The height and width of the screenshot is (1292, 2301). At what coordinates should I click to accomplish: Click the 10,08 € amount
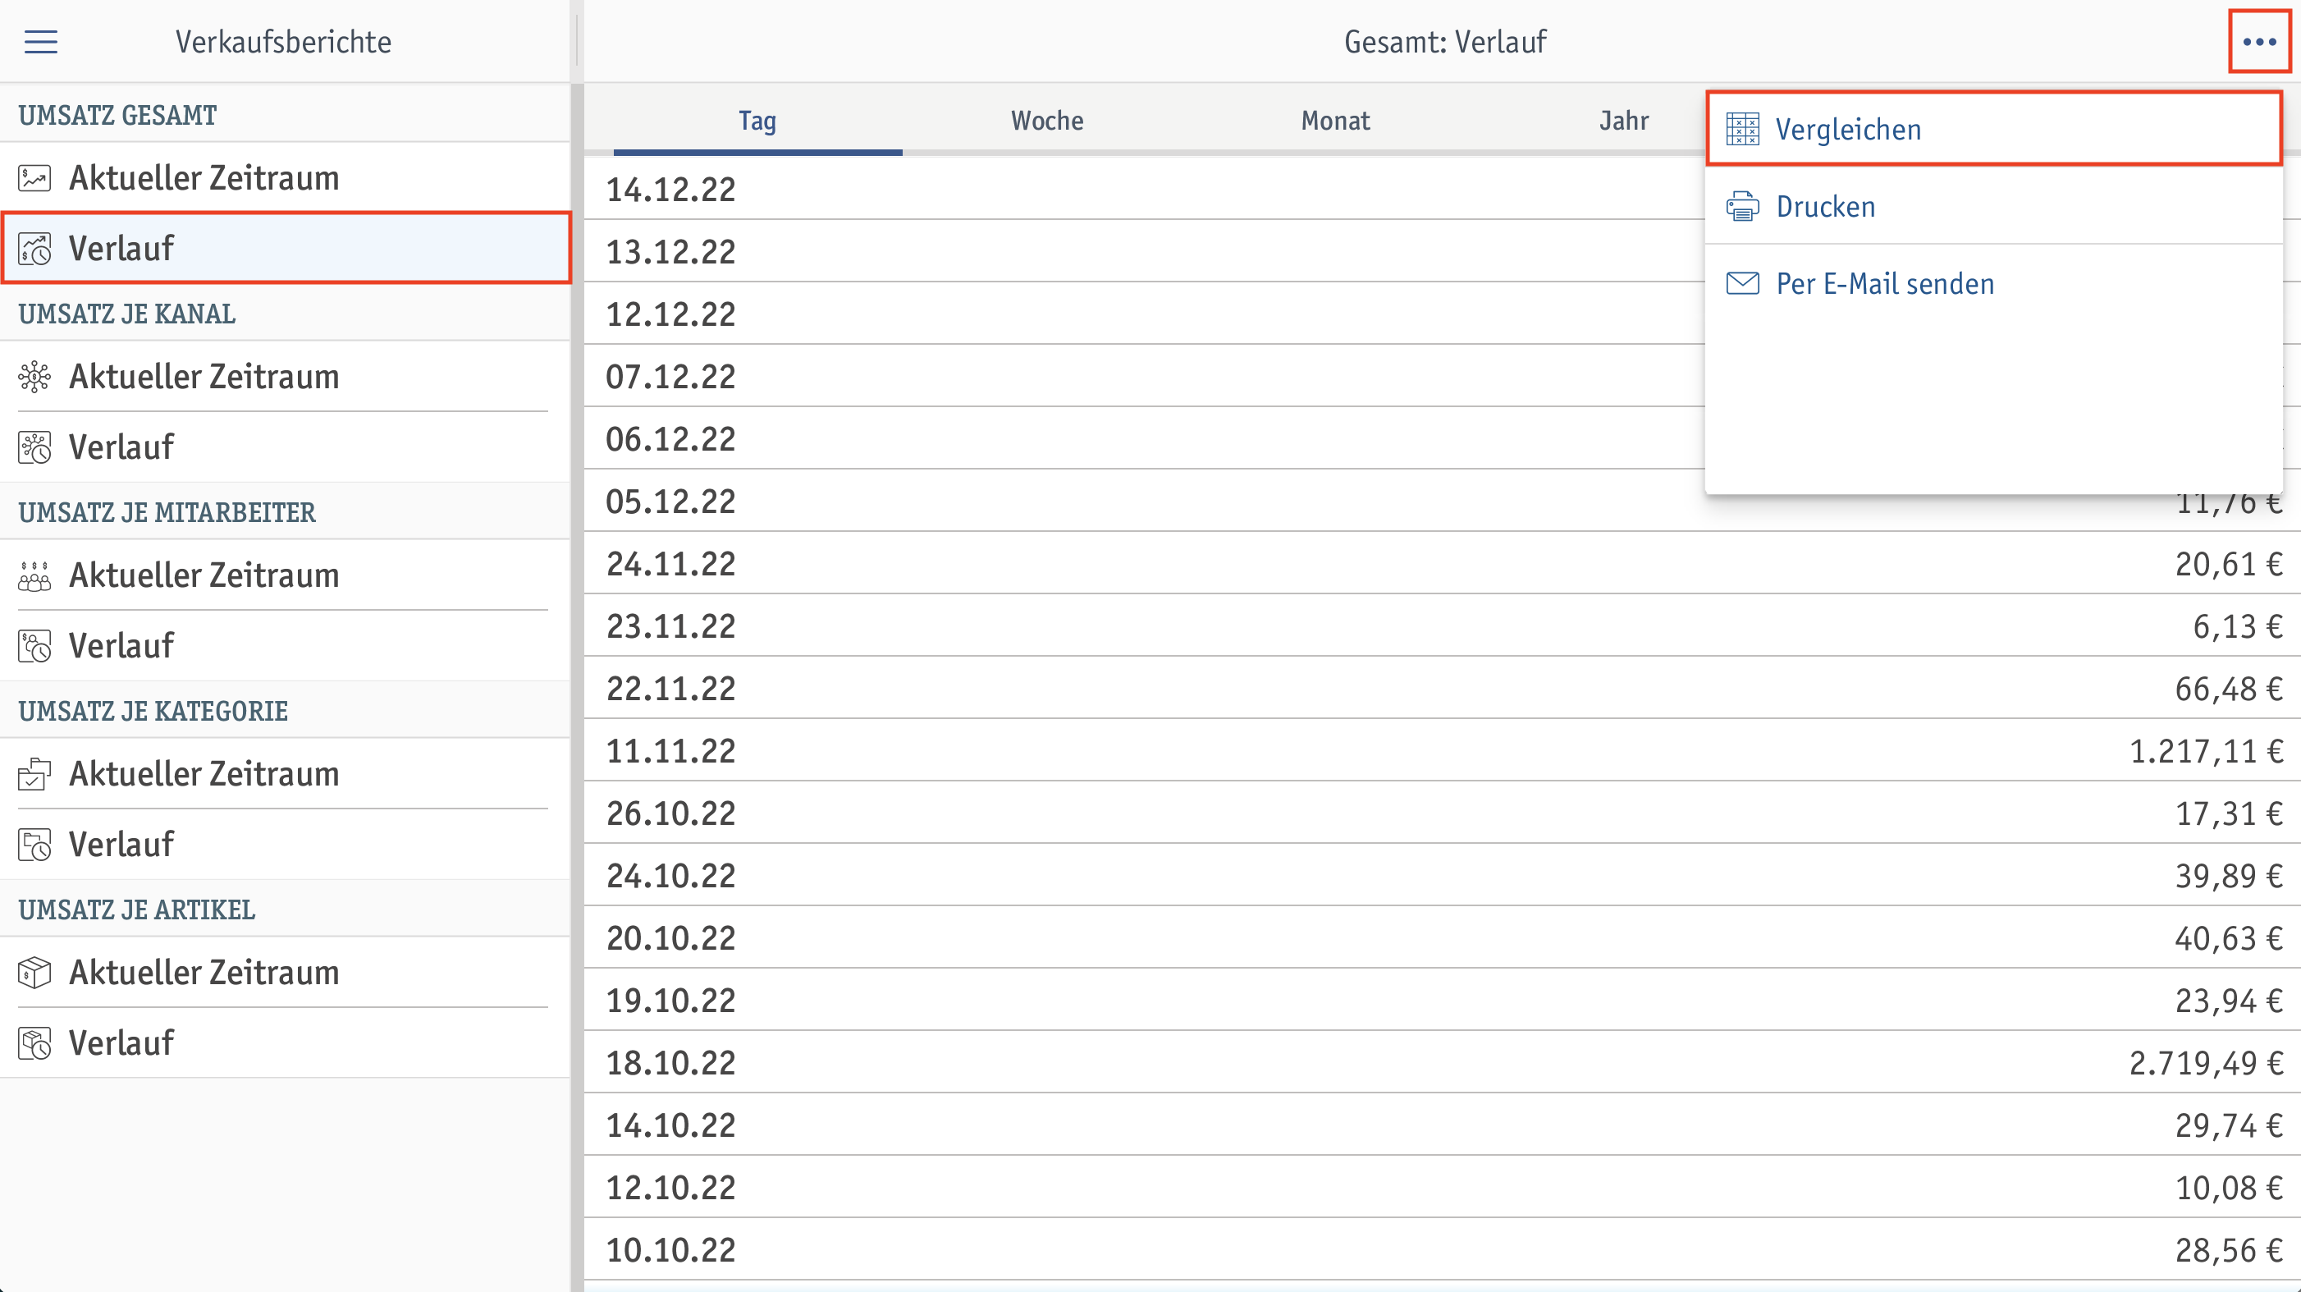[2229, 1188]
